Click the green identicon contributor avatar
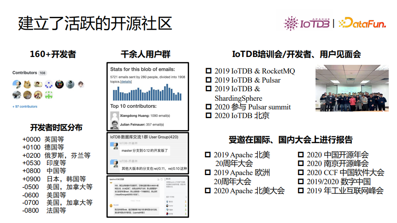 pyautogui.click(x=49, y=95)
